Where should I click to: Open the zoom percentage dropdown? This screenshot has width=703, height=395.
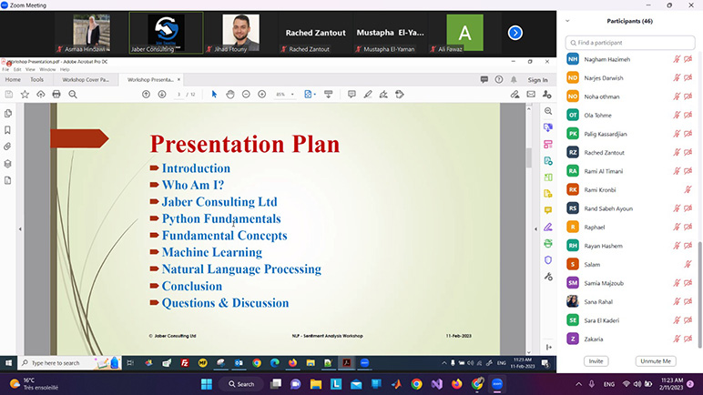click(x=284, y=94)
